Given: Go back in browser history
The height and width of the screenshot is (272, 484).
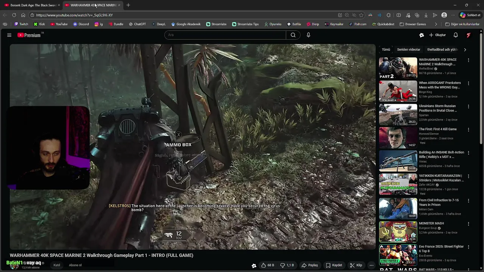Looking at the screenshot, I should [5, 15].
